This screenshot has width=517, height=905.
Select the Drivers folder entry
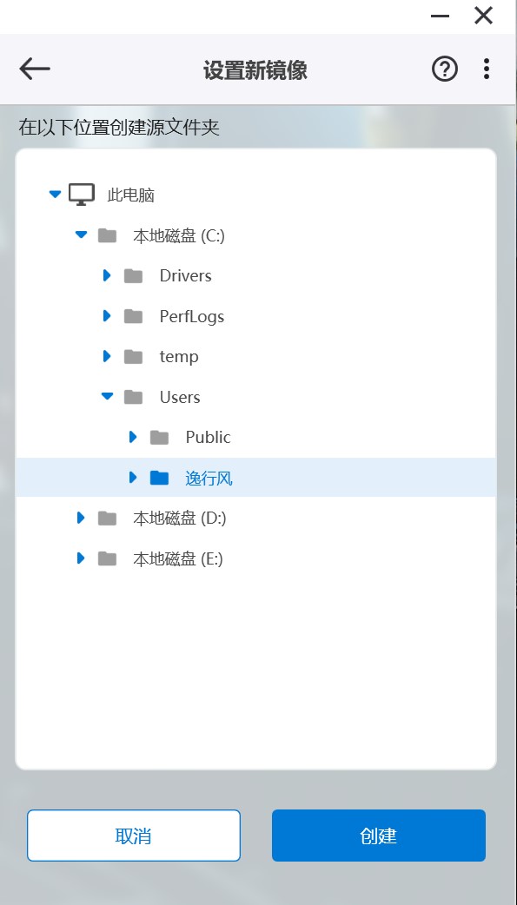(x=184, y=275)
